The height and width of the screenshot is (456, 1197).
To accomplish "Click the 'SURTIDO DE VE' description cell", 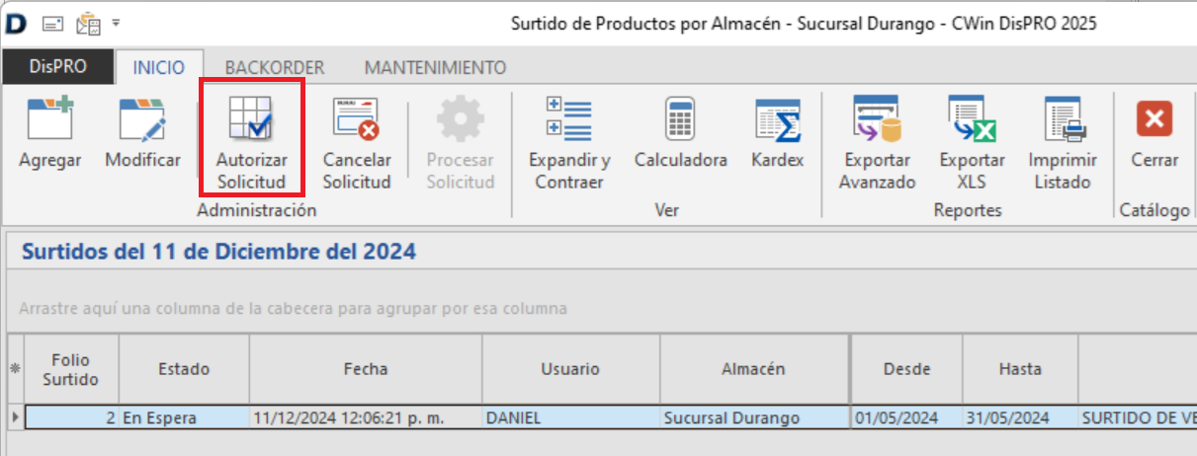I will click(x=1137, y=418).
